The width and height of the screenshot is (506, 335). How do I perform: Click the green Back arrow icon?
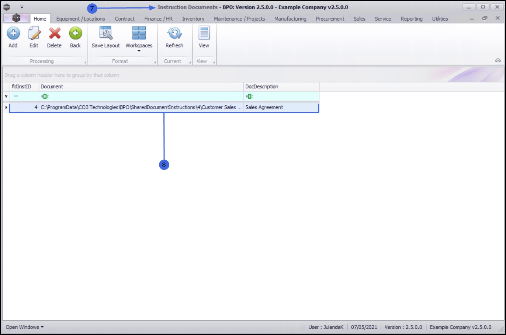pyautogui.click(x=75, y=34)
